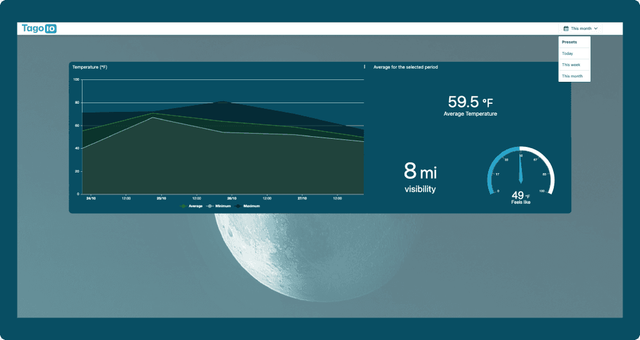Open the Temperature widget options menu

[364, 67]
